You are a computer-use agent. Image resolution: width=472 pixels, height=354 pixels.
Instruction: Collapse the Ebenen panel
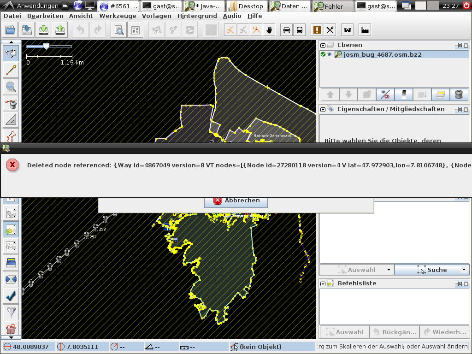323,45
